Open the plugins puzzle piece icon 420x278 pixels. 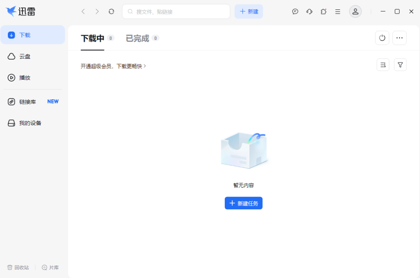[324, 11]
